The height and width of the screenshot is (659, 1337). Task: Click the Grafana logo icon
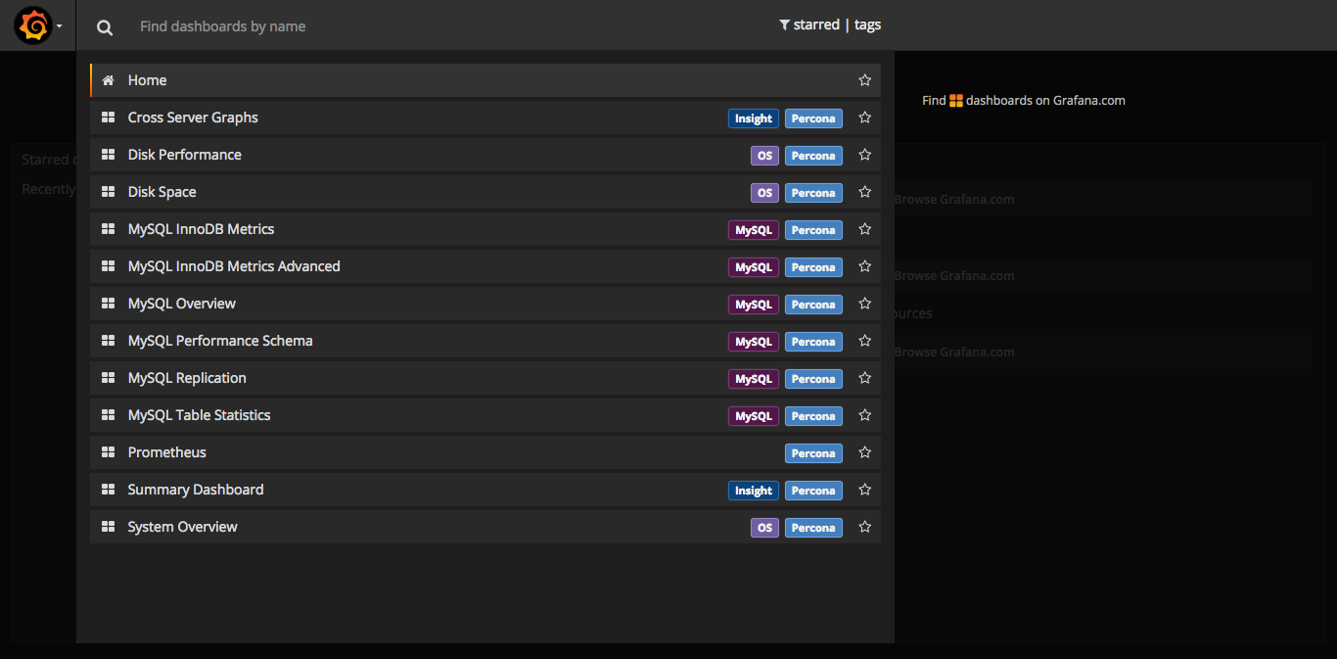pyautogui.click(x=33, y=25)
